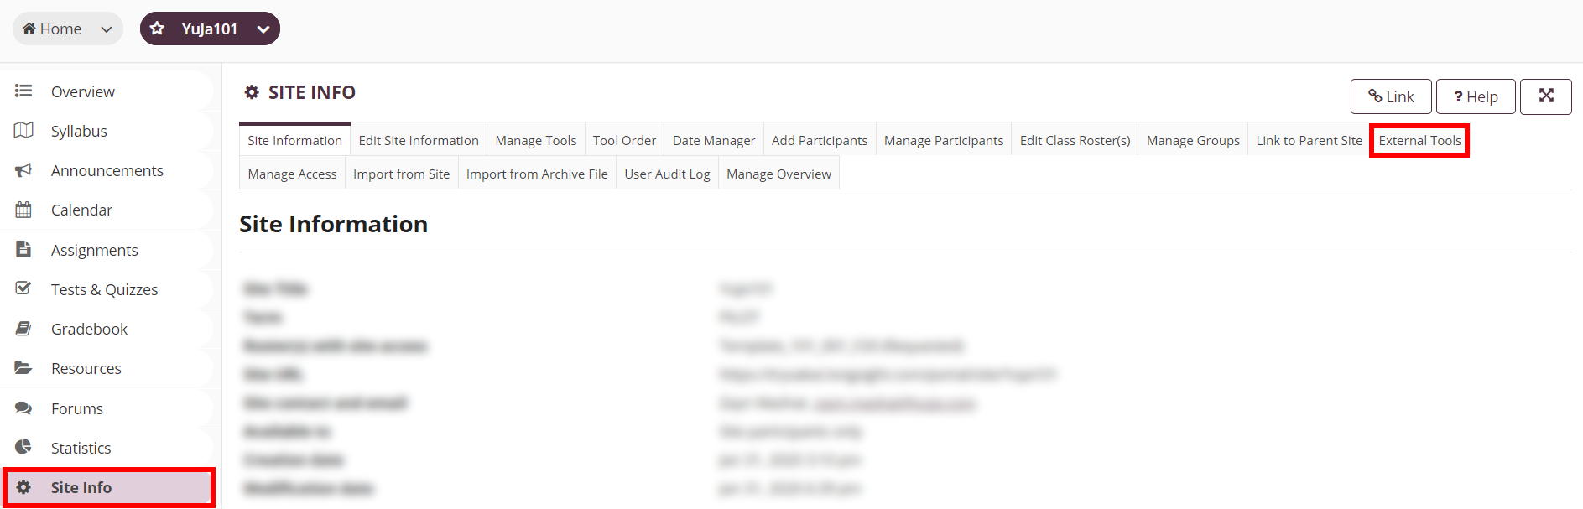The width and height of the screenshot is (1583, 509).
Task: Click the Syllabus book icon
Action: 23,130
